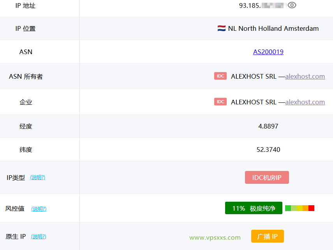Click the 经度 row label

click(26, 127)
